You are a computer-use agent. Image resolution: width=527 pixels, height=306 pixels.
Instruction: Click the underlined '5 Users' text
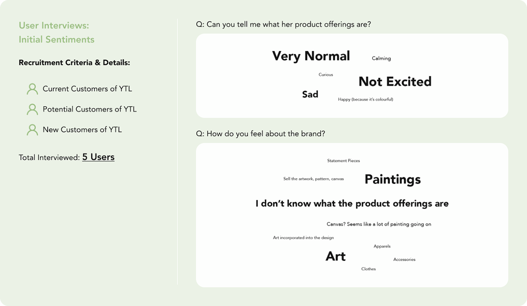pyautogui.click(x=98, y=157)
